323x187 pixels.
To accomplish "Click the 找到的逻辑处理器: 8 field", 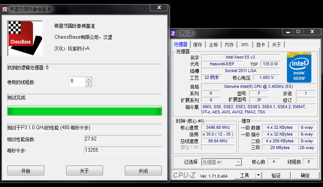I will (x=85, y=68).
